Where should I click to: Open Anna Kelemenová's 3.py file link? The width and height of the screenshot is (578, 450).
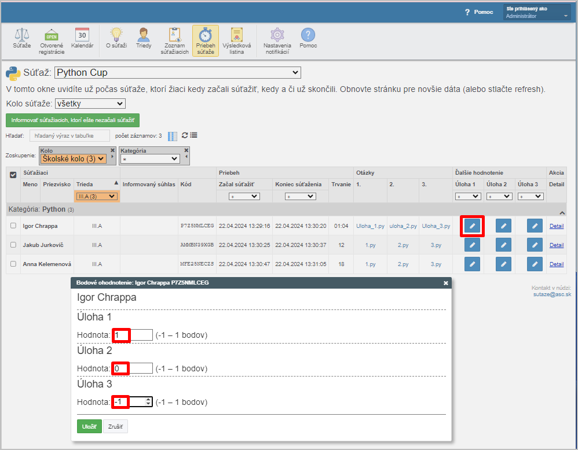436,264
